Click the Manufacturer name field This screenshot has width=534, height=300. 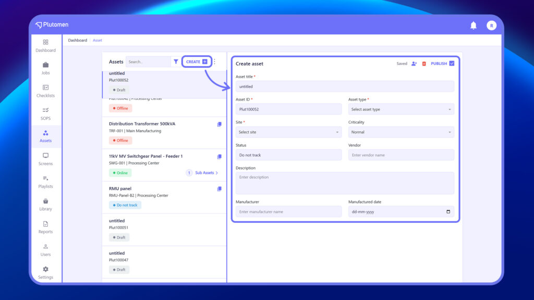pyautogui.click(x=288, y=211)
